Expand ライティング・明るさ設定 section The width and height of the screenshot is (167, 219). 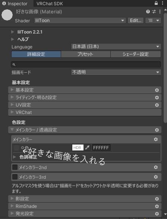coord(85,97)
